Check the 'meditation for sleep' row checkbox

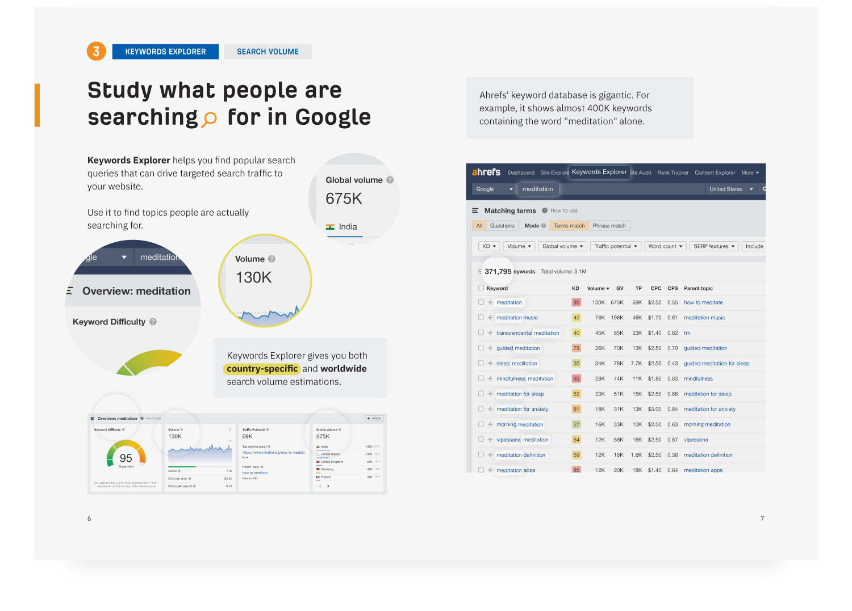pos(481,394)
